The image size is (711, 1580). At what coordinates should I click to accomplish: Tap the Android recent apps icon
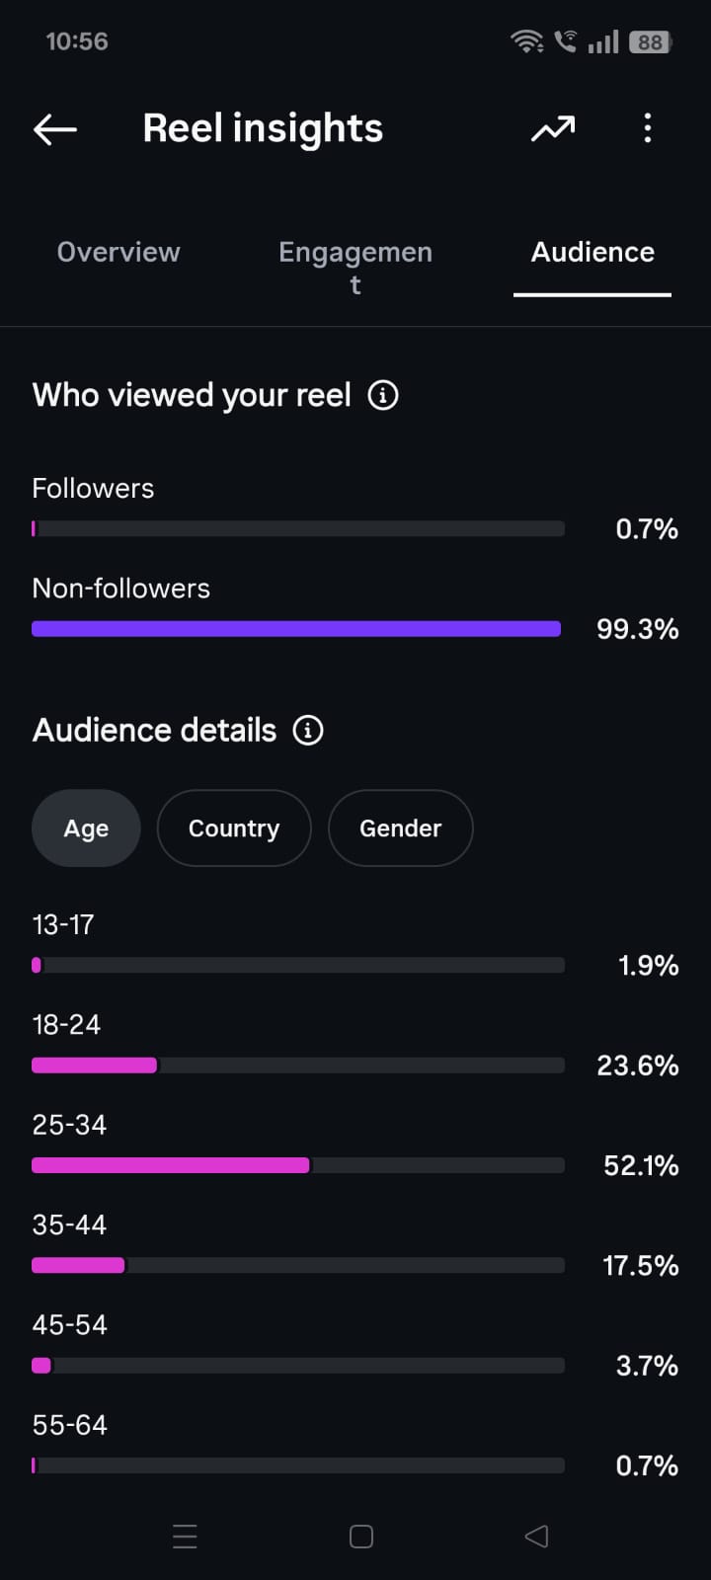point(185,1537)
